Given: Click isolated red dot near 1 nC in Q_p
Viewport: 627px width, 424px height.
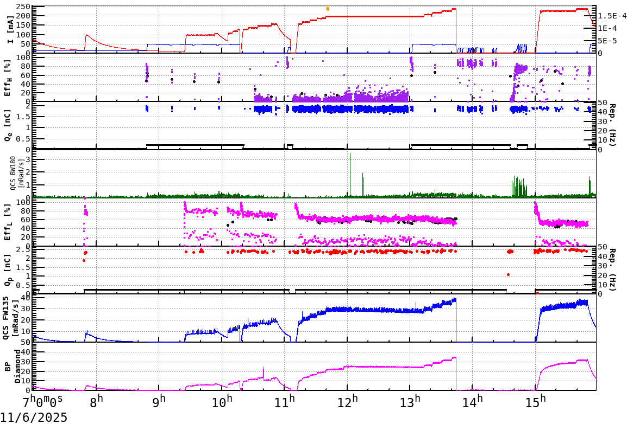Looking at the screenshot, I should pyautogui.click(x=508, y=274).
